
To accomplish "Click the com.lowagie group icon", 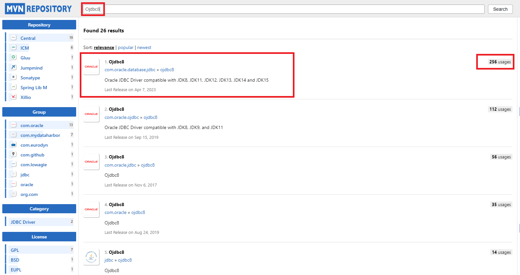I will [x=14, y=164].
